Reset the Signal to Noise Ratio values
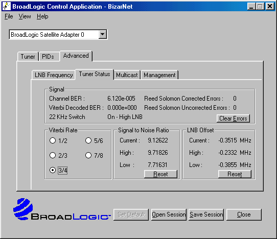This screenshot has height=239, width=277. click(160, 174)
